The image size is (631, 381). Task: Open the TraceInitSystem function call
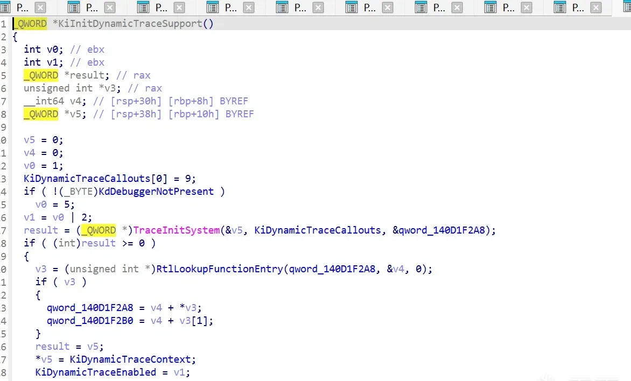(x=177, y=230)
